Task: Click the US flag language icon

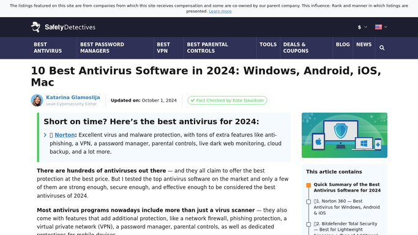Action: [x=378, y=27]
